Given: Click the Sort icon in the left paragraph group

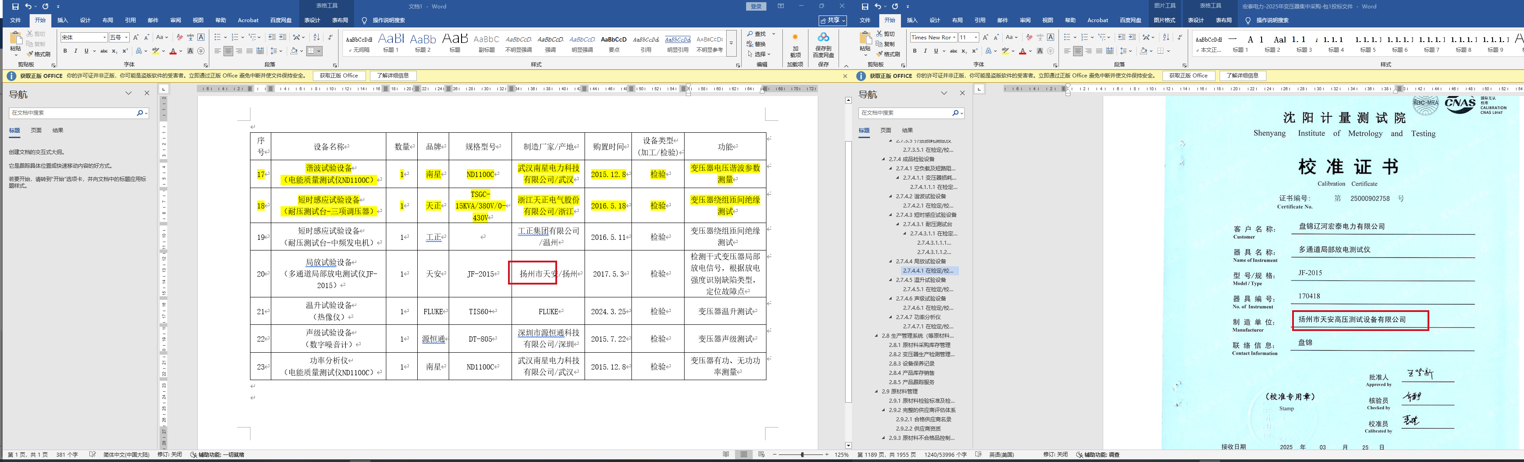Looking at the screenshot, I should [316, 37].
